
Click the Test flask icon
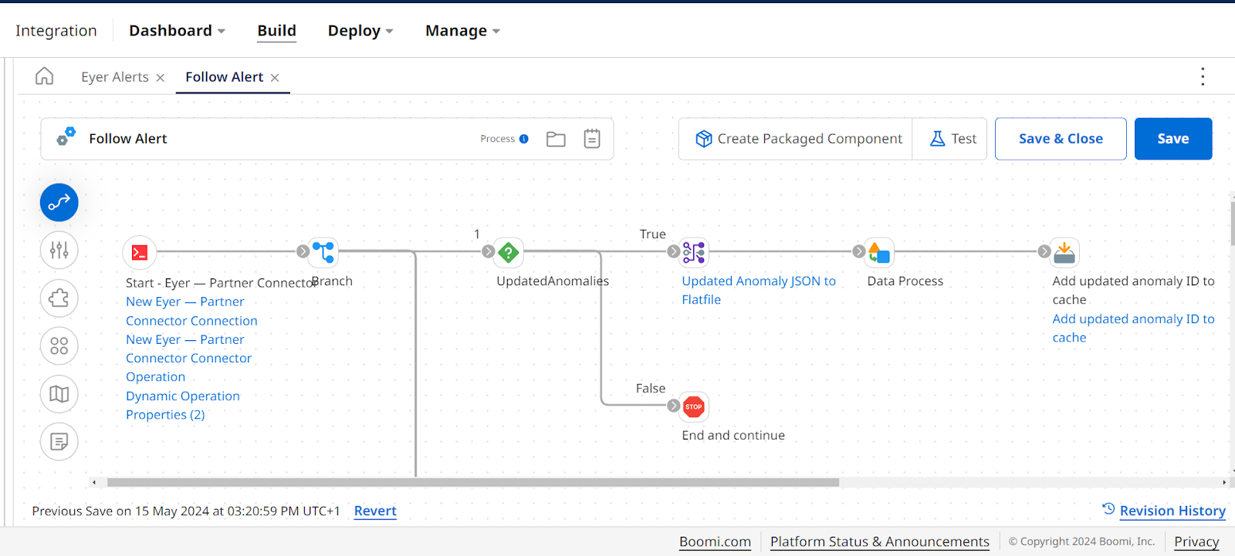[937, 139]
